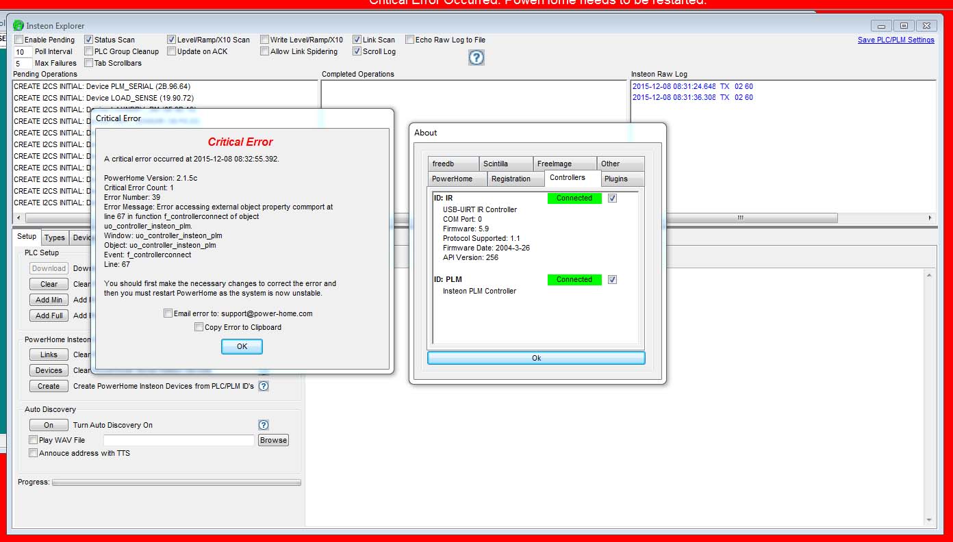Click the Poll Interval field showing 10
The image size is (953, 542).
pos(23,52)
